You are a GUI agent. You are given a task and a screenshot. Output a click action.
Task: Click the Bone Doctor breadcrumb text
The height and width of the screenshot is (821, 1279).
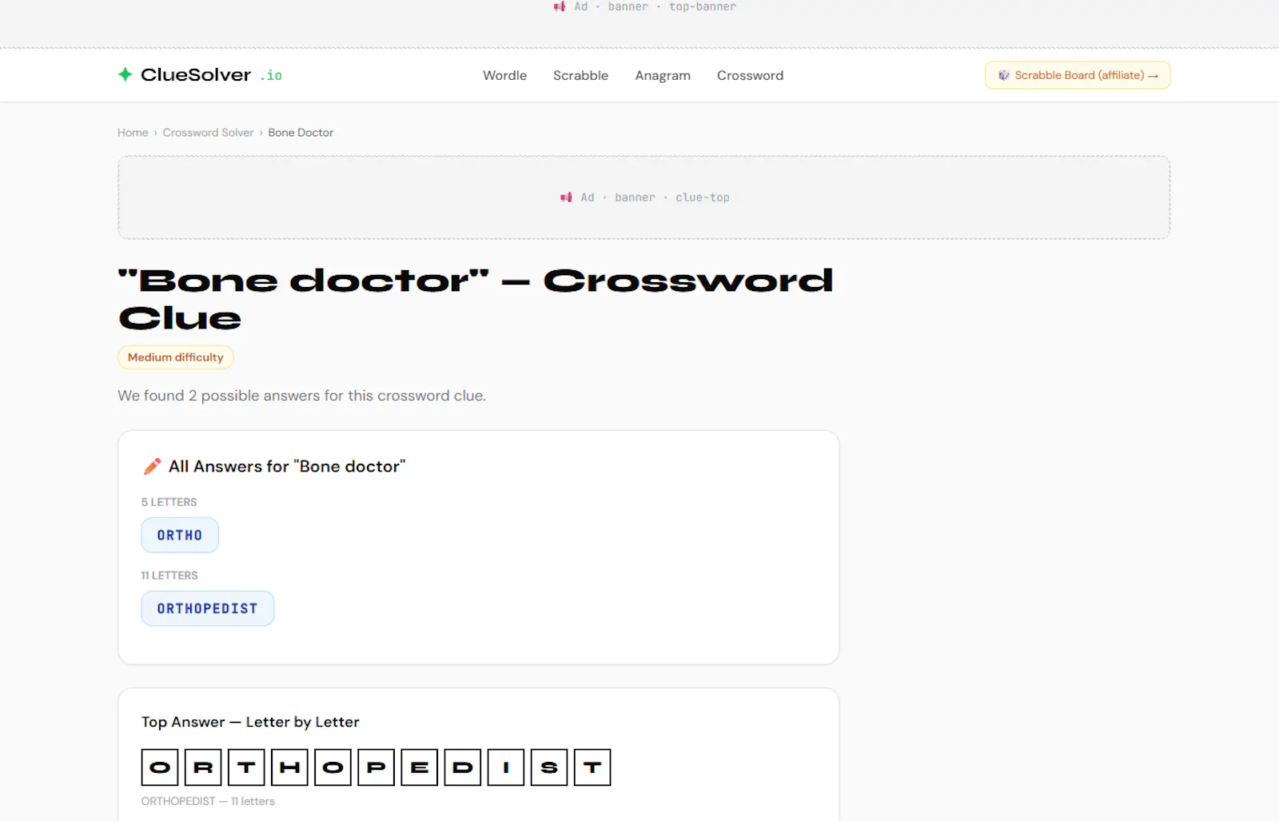301,133
